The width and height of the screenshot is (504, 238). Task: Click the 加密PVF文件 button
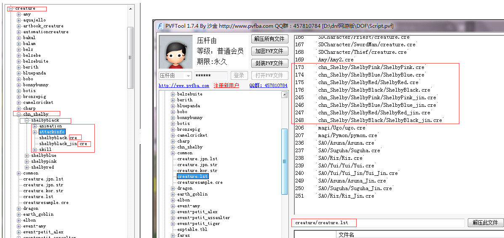tap(269, 51)
